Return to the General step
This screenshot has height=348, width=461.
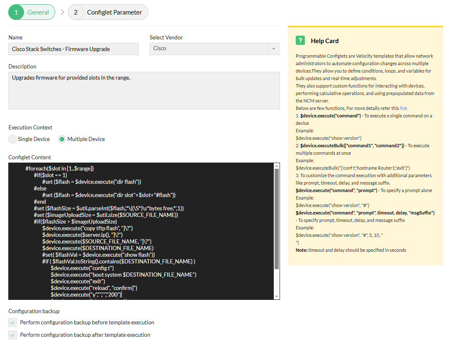[31, 12]
